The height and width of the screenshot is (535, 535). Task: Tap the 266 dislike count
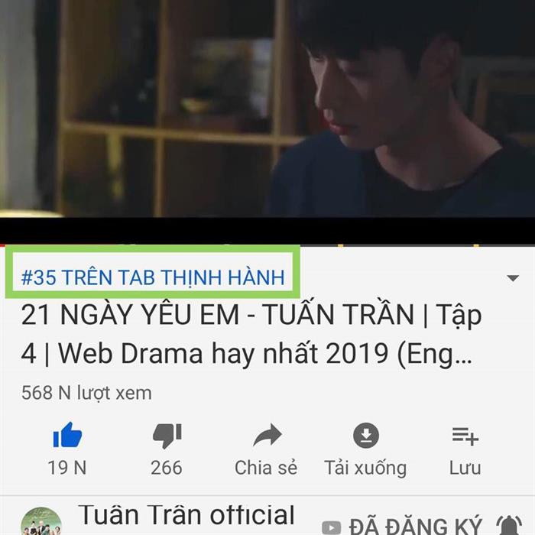click(167, 468)
